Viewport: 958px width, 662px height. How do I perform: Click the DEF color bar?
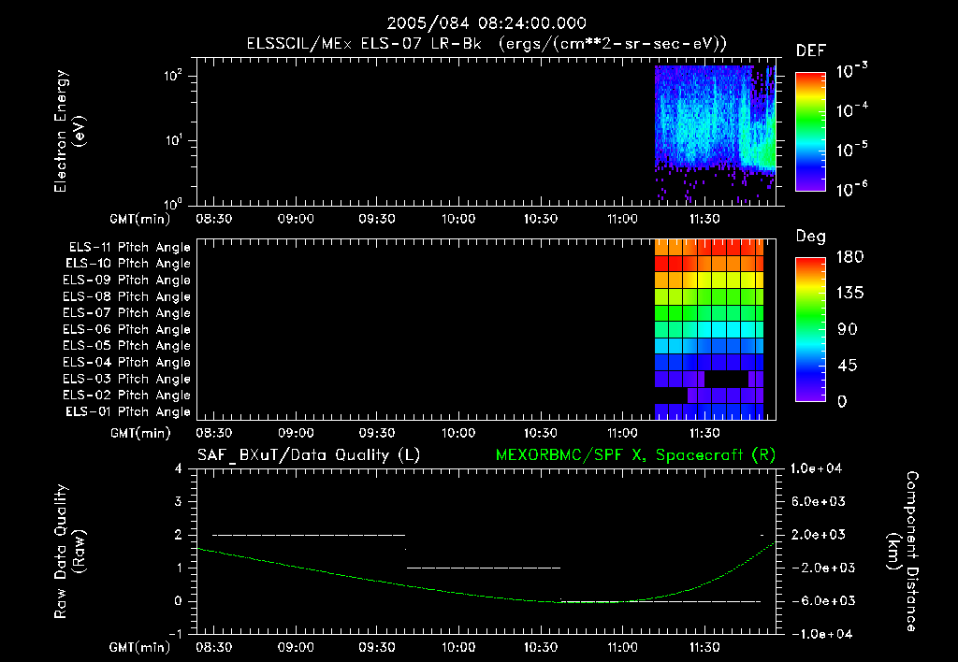point(810,131)
